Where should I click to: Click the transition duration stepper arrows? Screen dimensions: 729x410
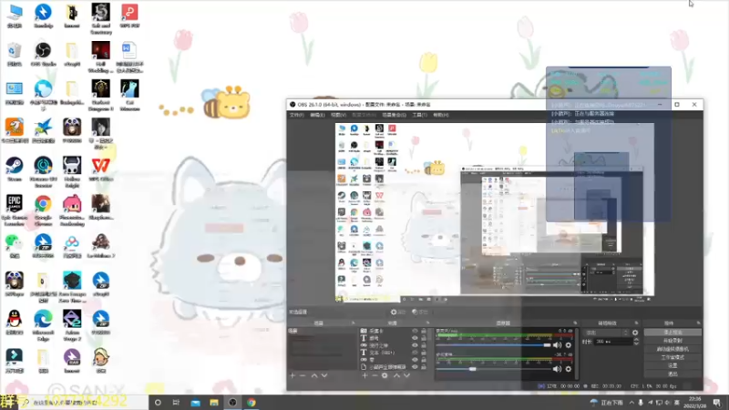636,342
